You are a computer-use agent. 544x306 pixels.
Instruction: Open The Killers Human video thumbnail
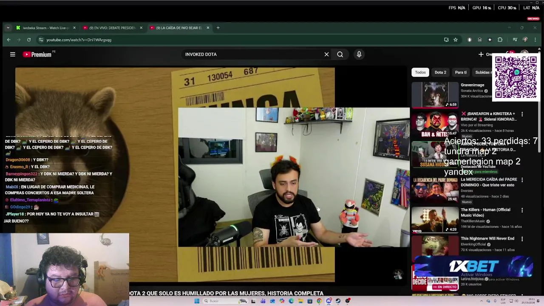435,220
